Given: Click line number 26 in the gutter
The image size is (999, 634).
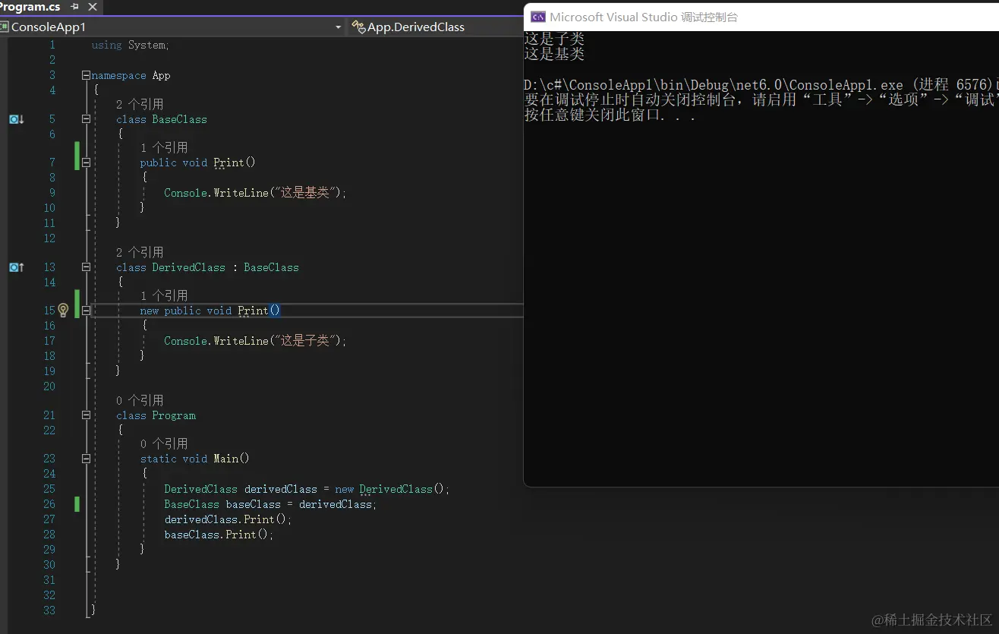Looking at the screenshot, I should click(x=49, y=504).
